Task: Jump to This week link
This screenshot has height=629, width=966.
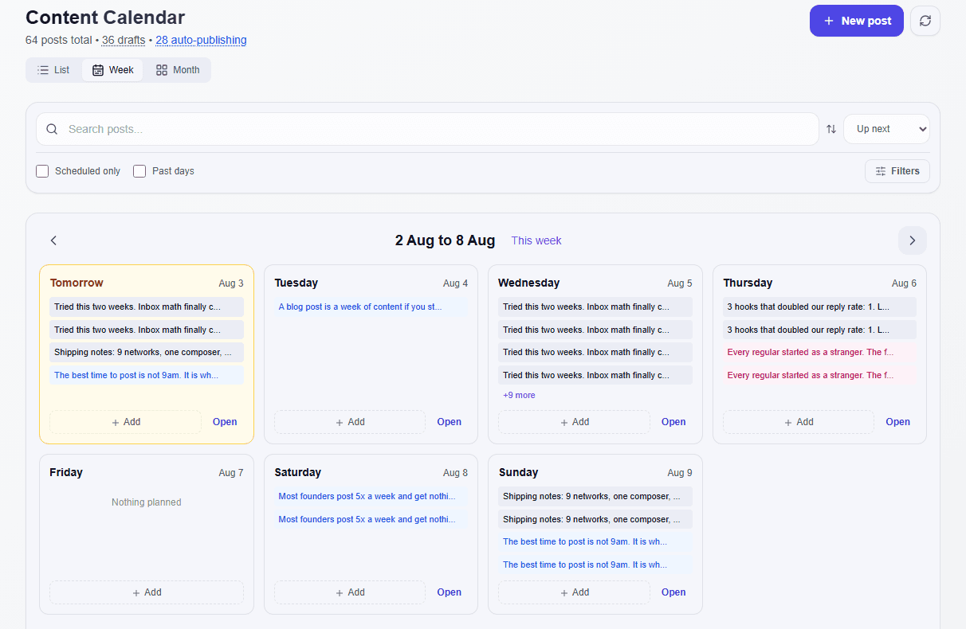Action: pyautogui.click(x=536, y=240)
